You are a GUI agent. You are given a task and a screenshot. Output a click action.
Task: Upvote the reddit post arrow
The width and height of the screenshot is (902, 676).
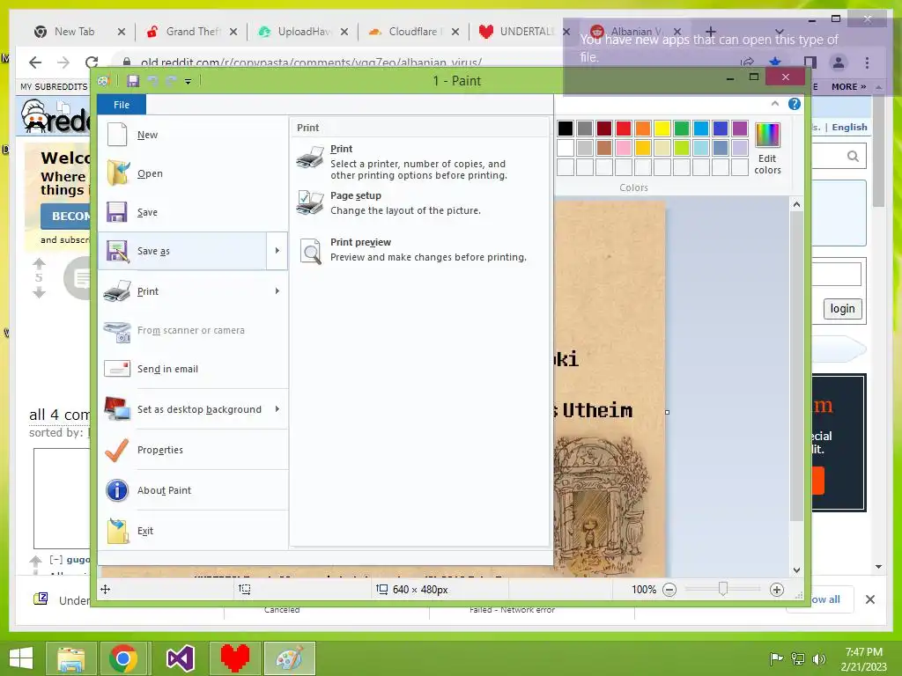tap(39, 264)
